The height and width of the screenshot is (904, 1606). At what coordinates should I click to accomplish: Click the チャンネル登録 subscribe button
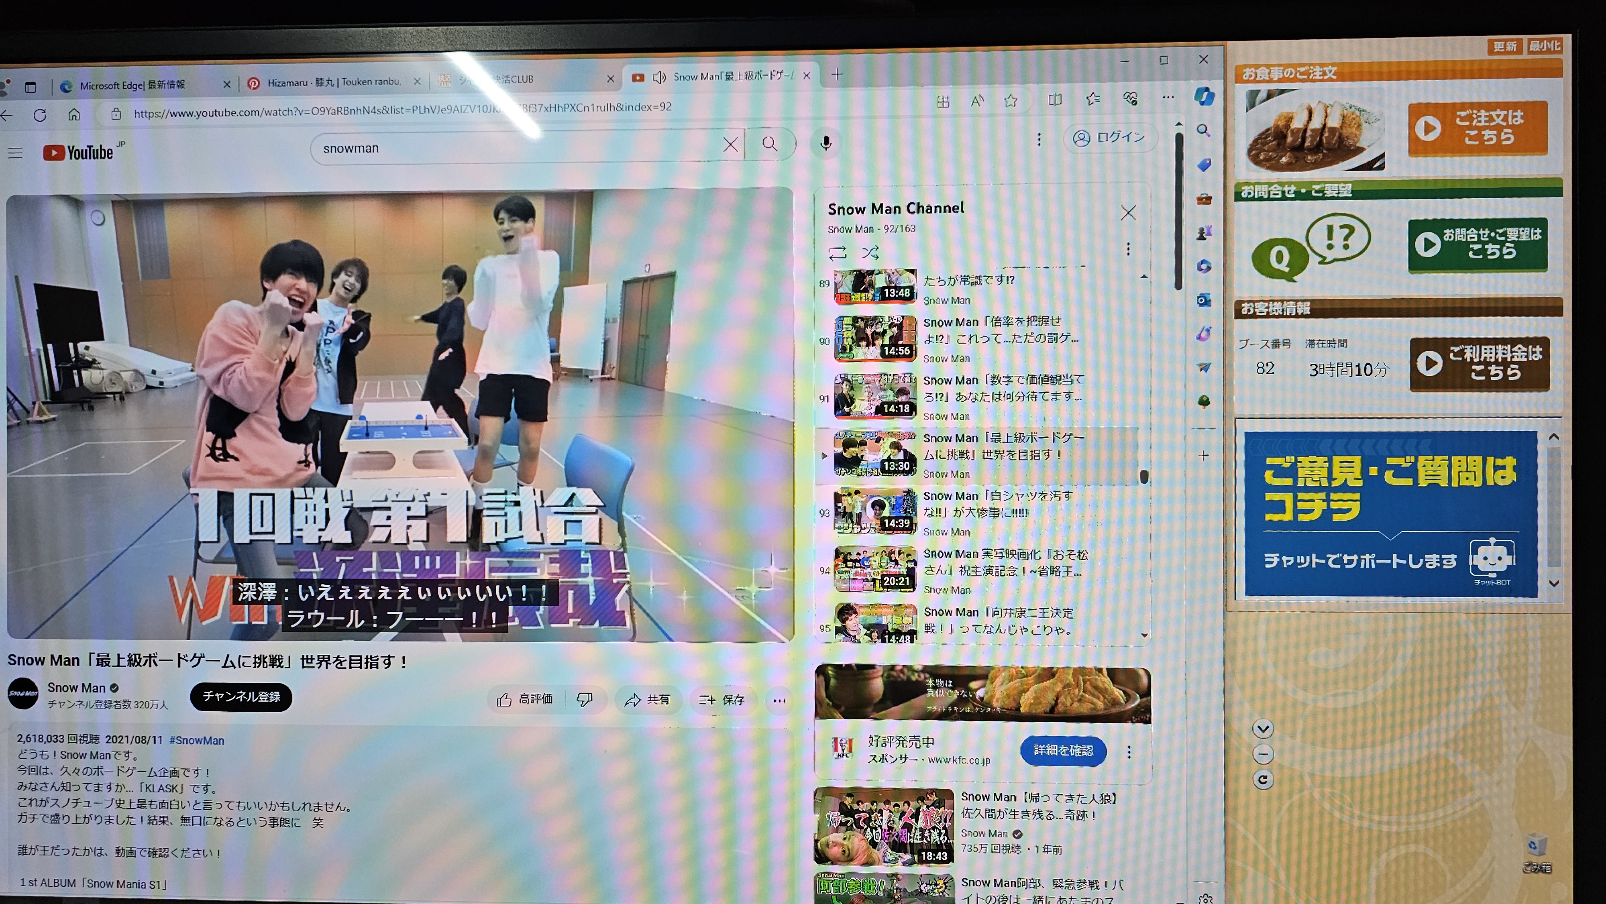[241, 696]
